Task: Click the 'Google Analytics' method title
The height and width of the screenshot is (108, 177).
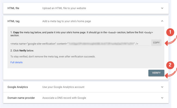Action: click(18, 87)
